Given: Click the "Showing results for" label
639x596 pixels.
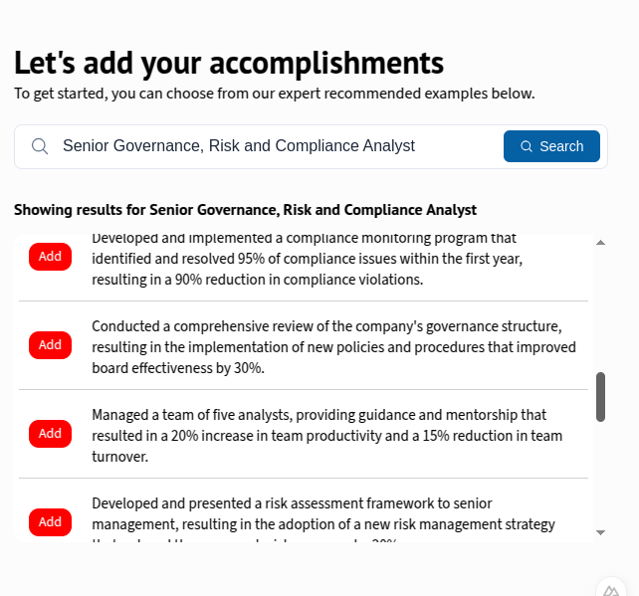Looking at the screenshot, I should [x=245, y=210].
